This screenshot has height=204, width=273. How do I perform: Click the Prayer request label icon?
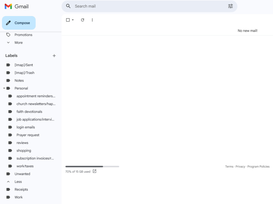click(x=10, y=135)
